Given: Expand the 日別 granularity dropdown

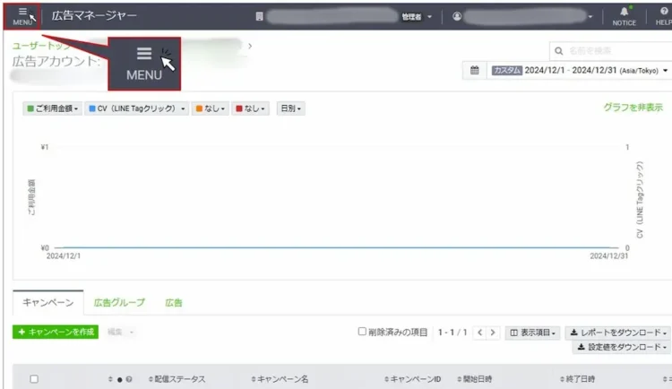Looking at the screenshot, I should (290, 108).
